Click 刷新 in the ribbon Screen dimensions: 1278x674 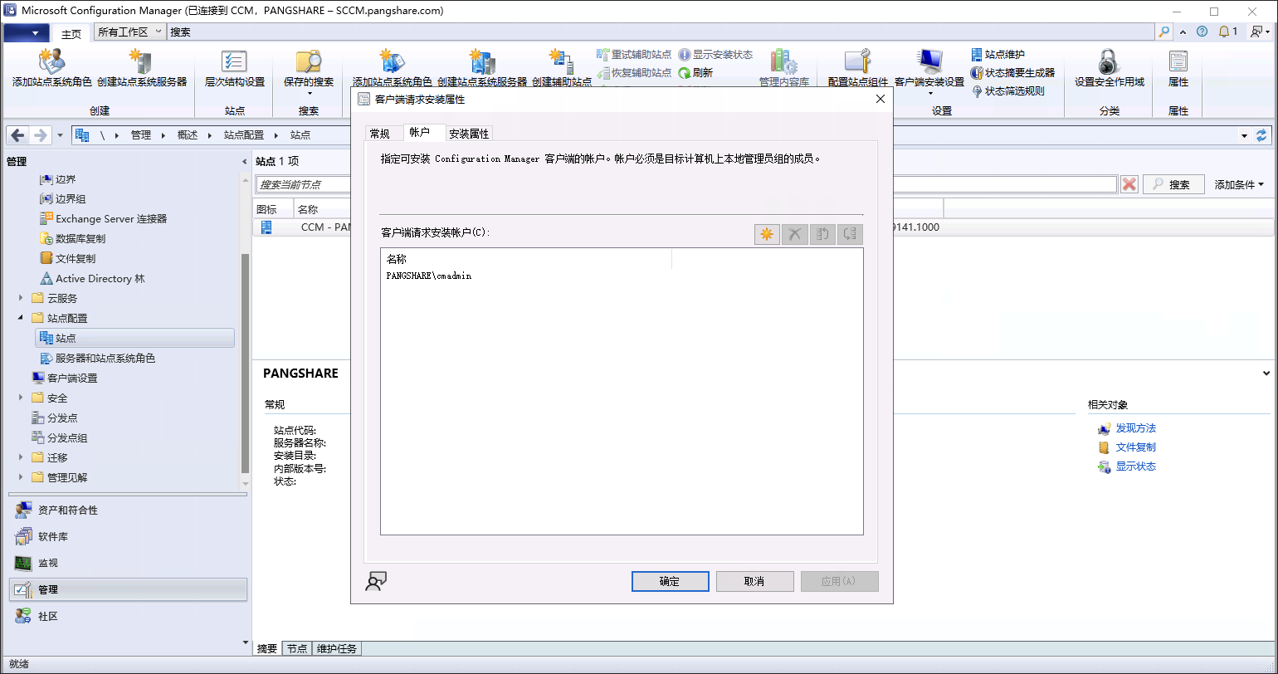click(x=695, y=72)
